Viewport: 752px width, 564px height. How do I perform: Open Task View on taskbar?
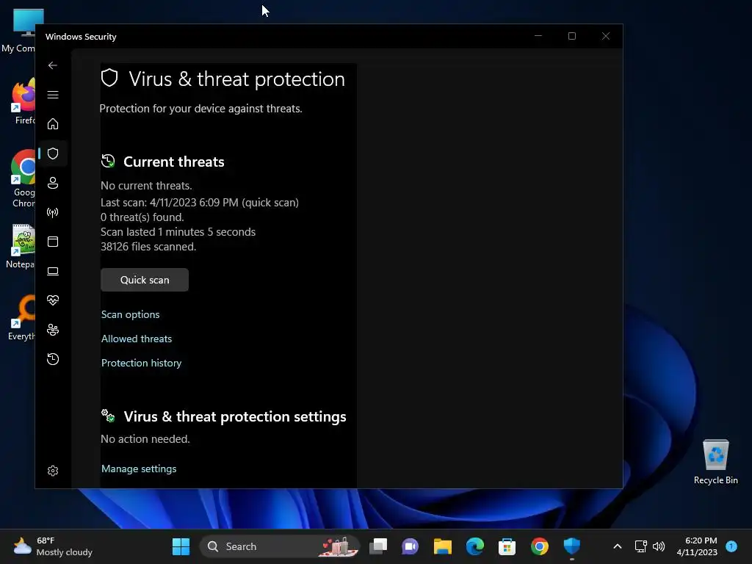378,546
